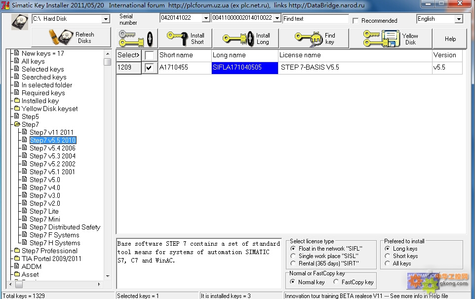This screenshot has width=475, height=299.
Task: Select In selected folder tree item
Action: tap(47, 85)
